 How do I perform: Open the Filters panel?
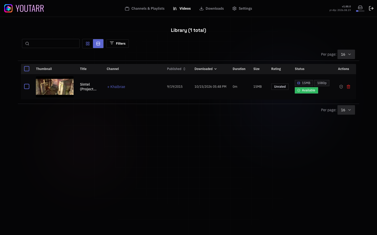(118, 43)
